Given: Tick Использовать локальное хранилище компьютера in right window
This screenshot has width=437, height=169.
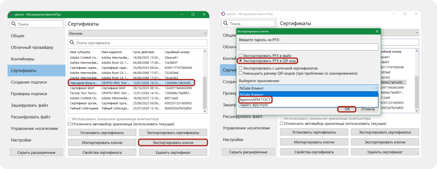Looking at the screenshot, I should 282,118.
